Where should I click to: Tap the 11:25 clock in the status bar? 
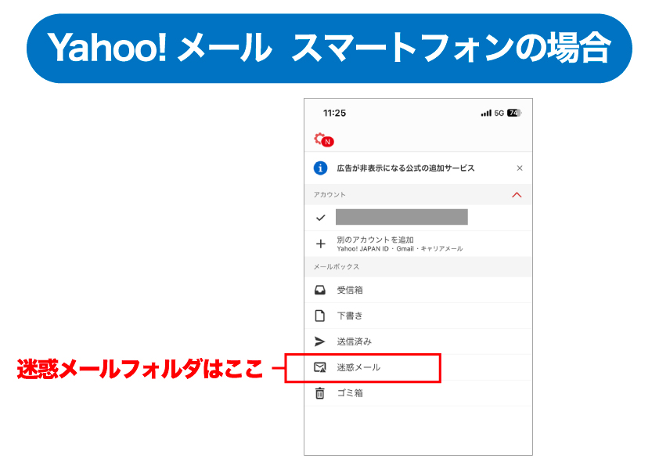[334, 113]
